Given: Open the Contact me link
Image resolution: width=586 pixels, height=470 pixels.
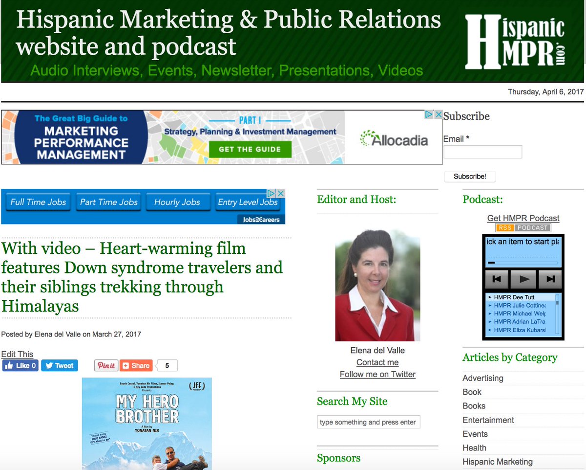Looking at the screenshot, I should [377, 362].
